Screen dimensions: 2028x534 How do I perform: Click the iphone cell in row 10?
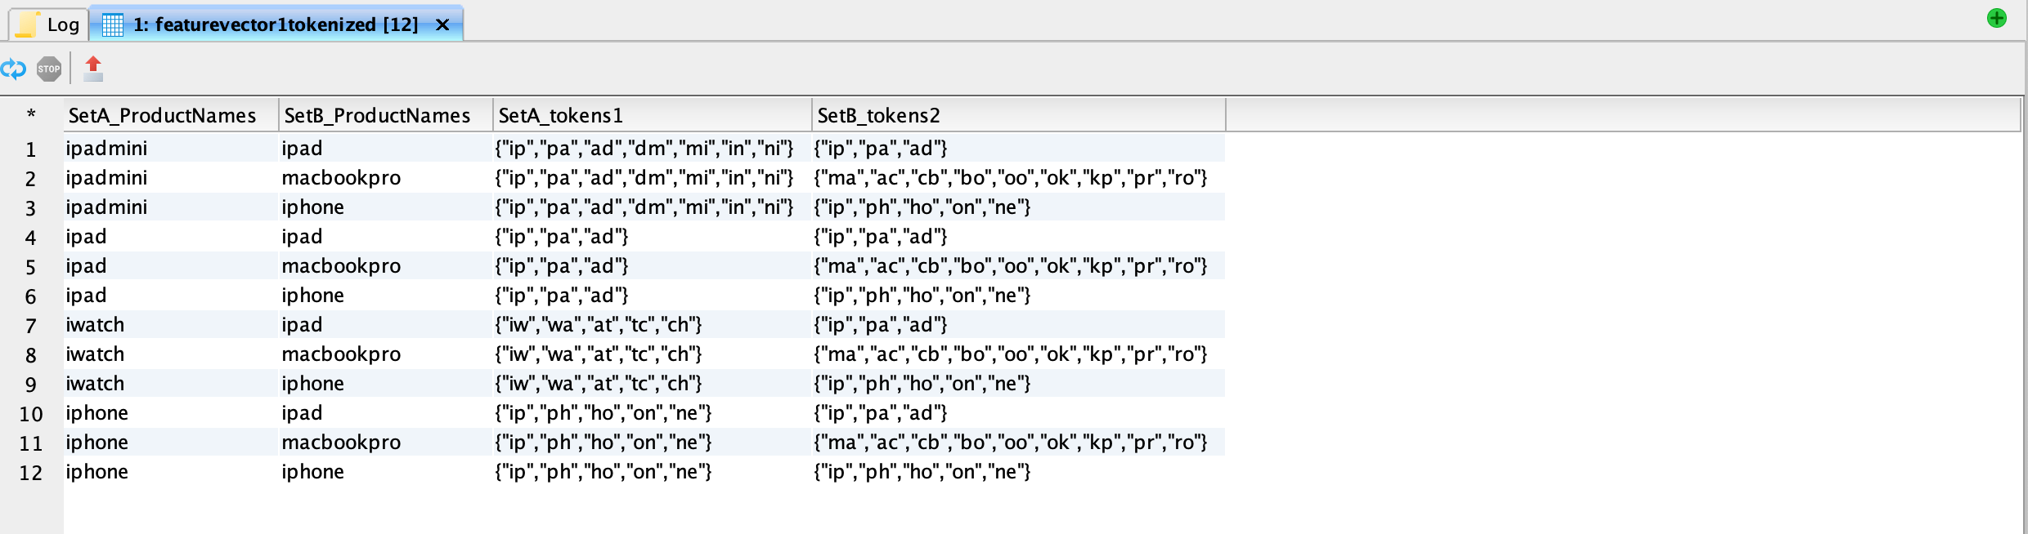coord(96,413)
